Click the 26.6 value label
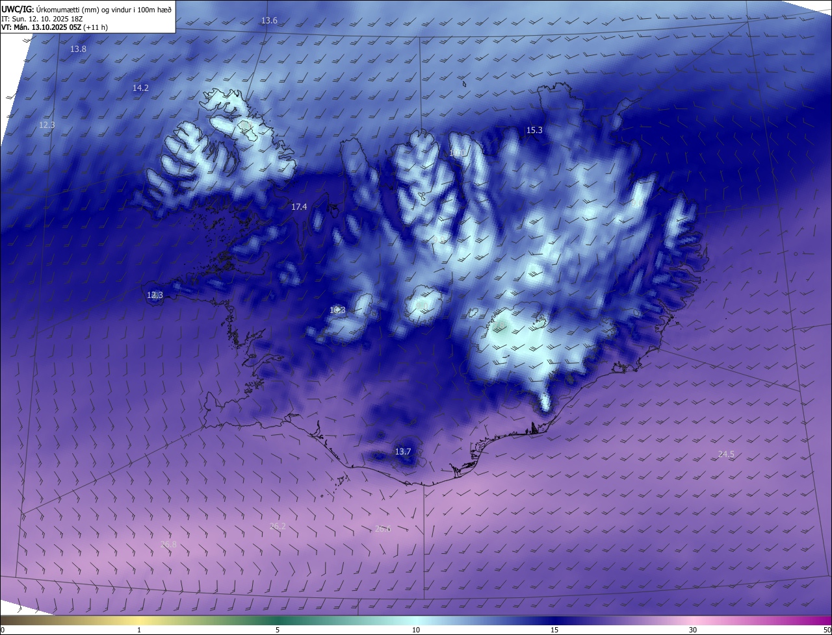Image resolution: width=832 pixels, height=635 pixels. point(383,529)
